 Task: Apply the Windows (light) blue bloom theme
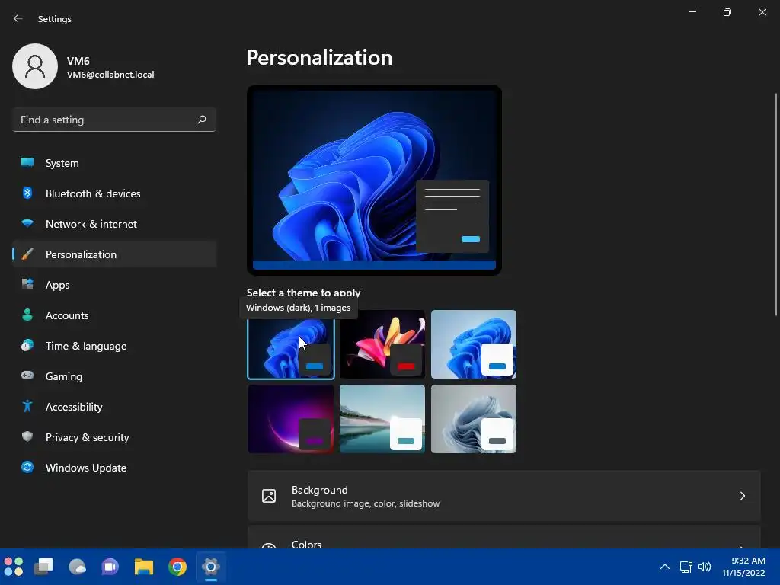click(474, 344)
